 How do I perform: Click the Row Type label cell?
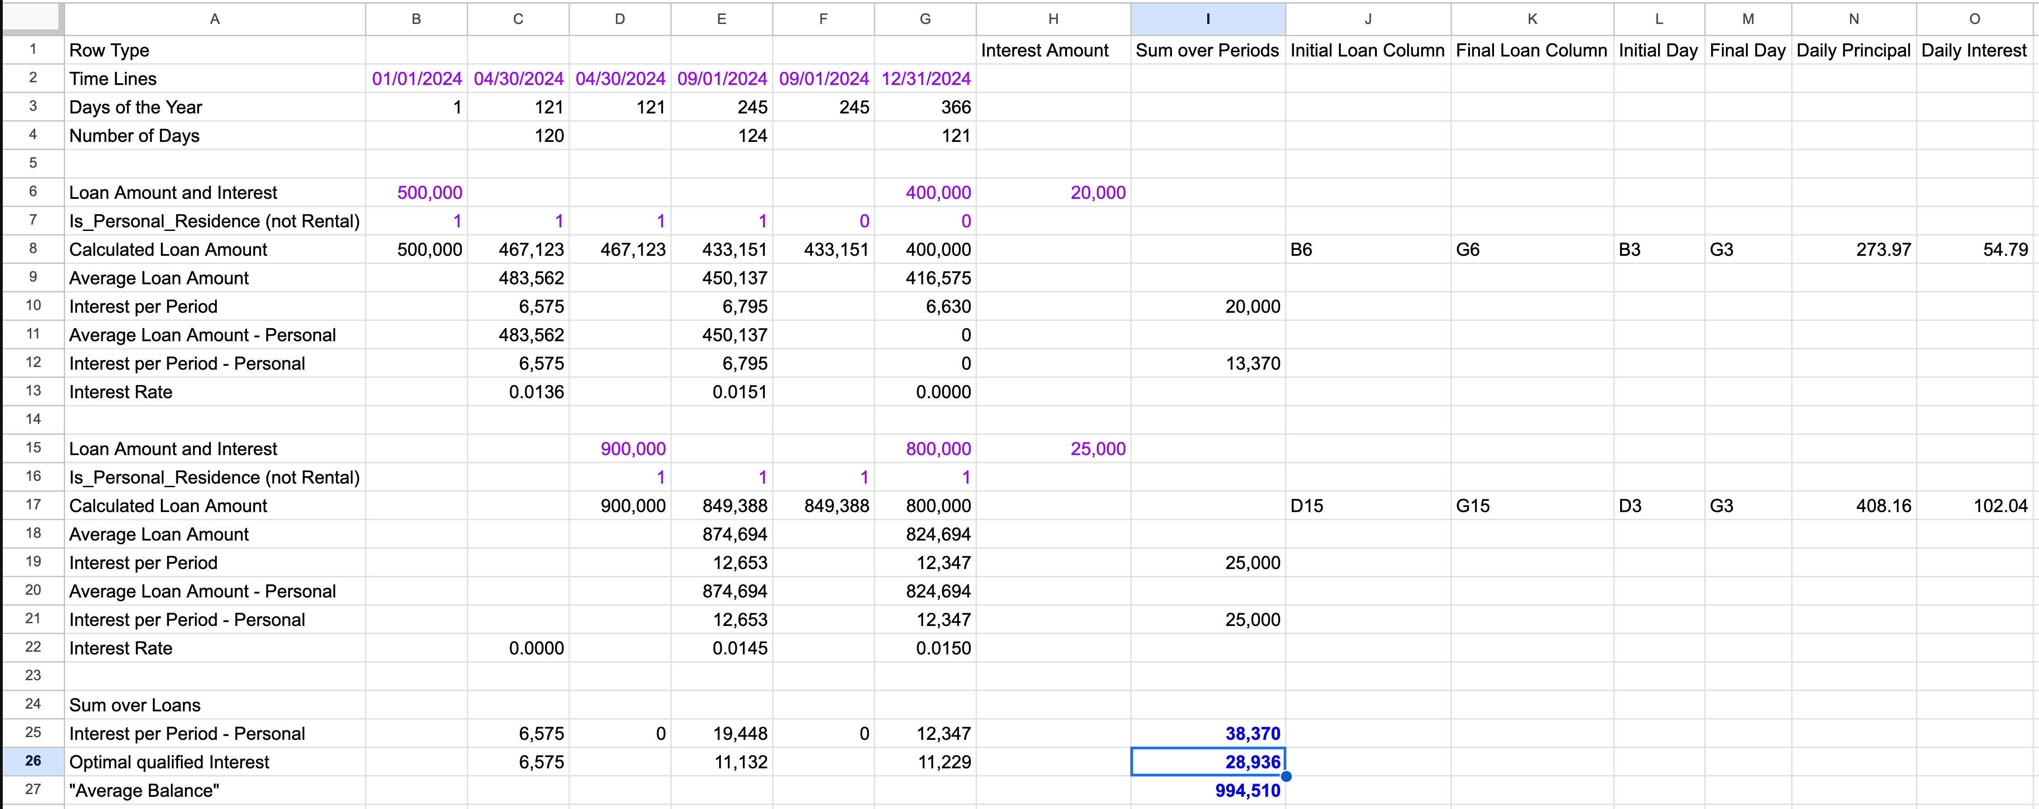214,51
